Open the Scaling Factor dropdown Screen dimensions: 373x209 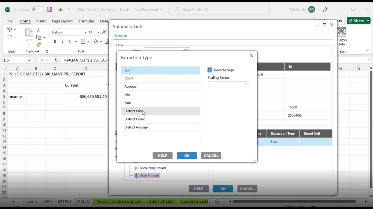[x=228, y=84]
